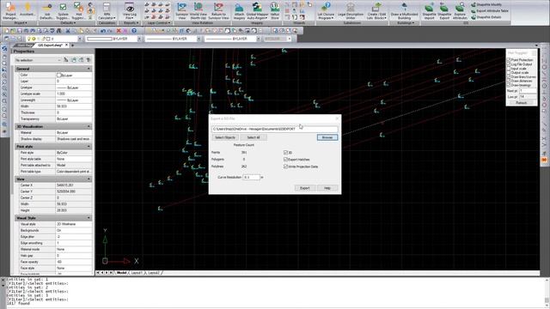Toggle Log File Output checkbox
Viewport: 550px width, 309px height.
509,64
